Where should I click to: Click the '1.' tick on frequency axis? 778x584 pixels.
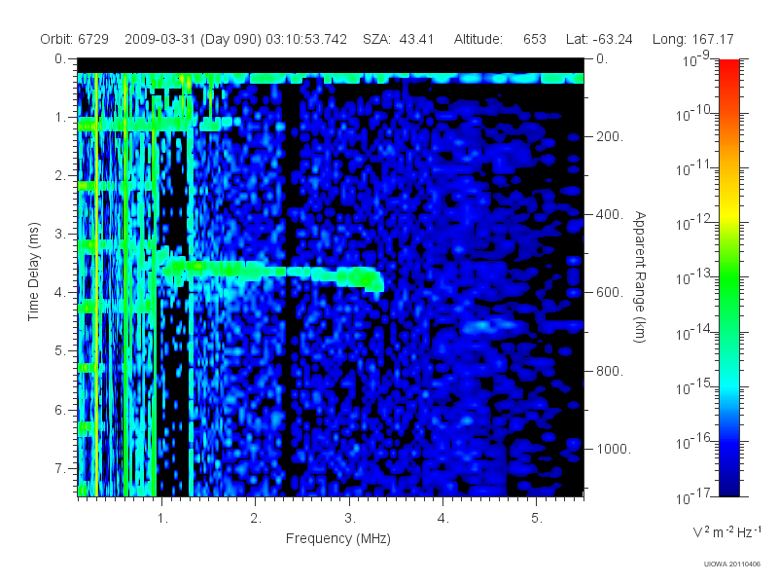162,519
